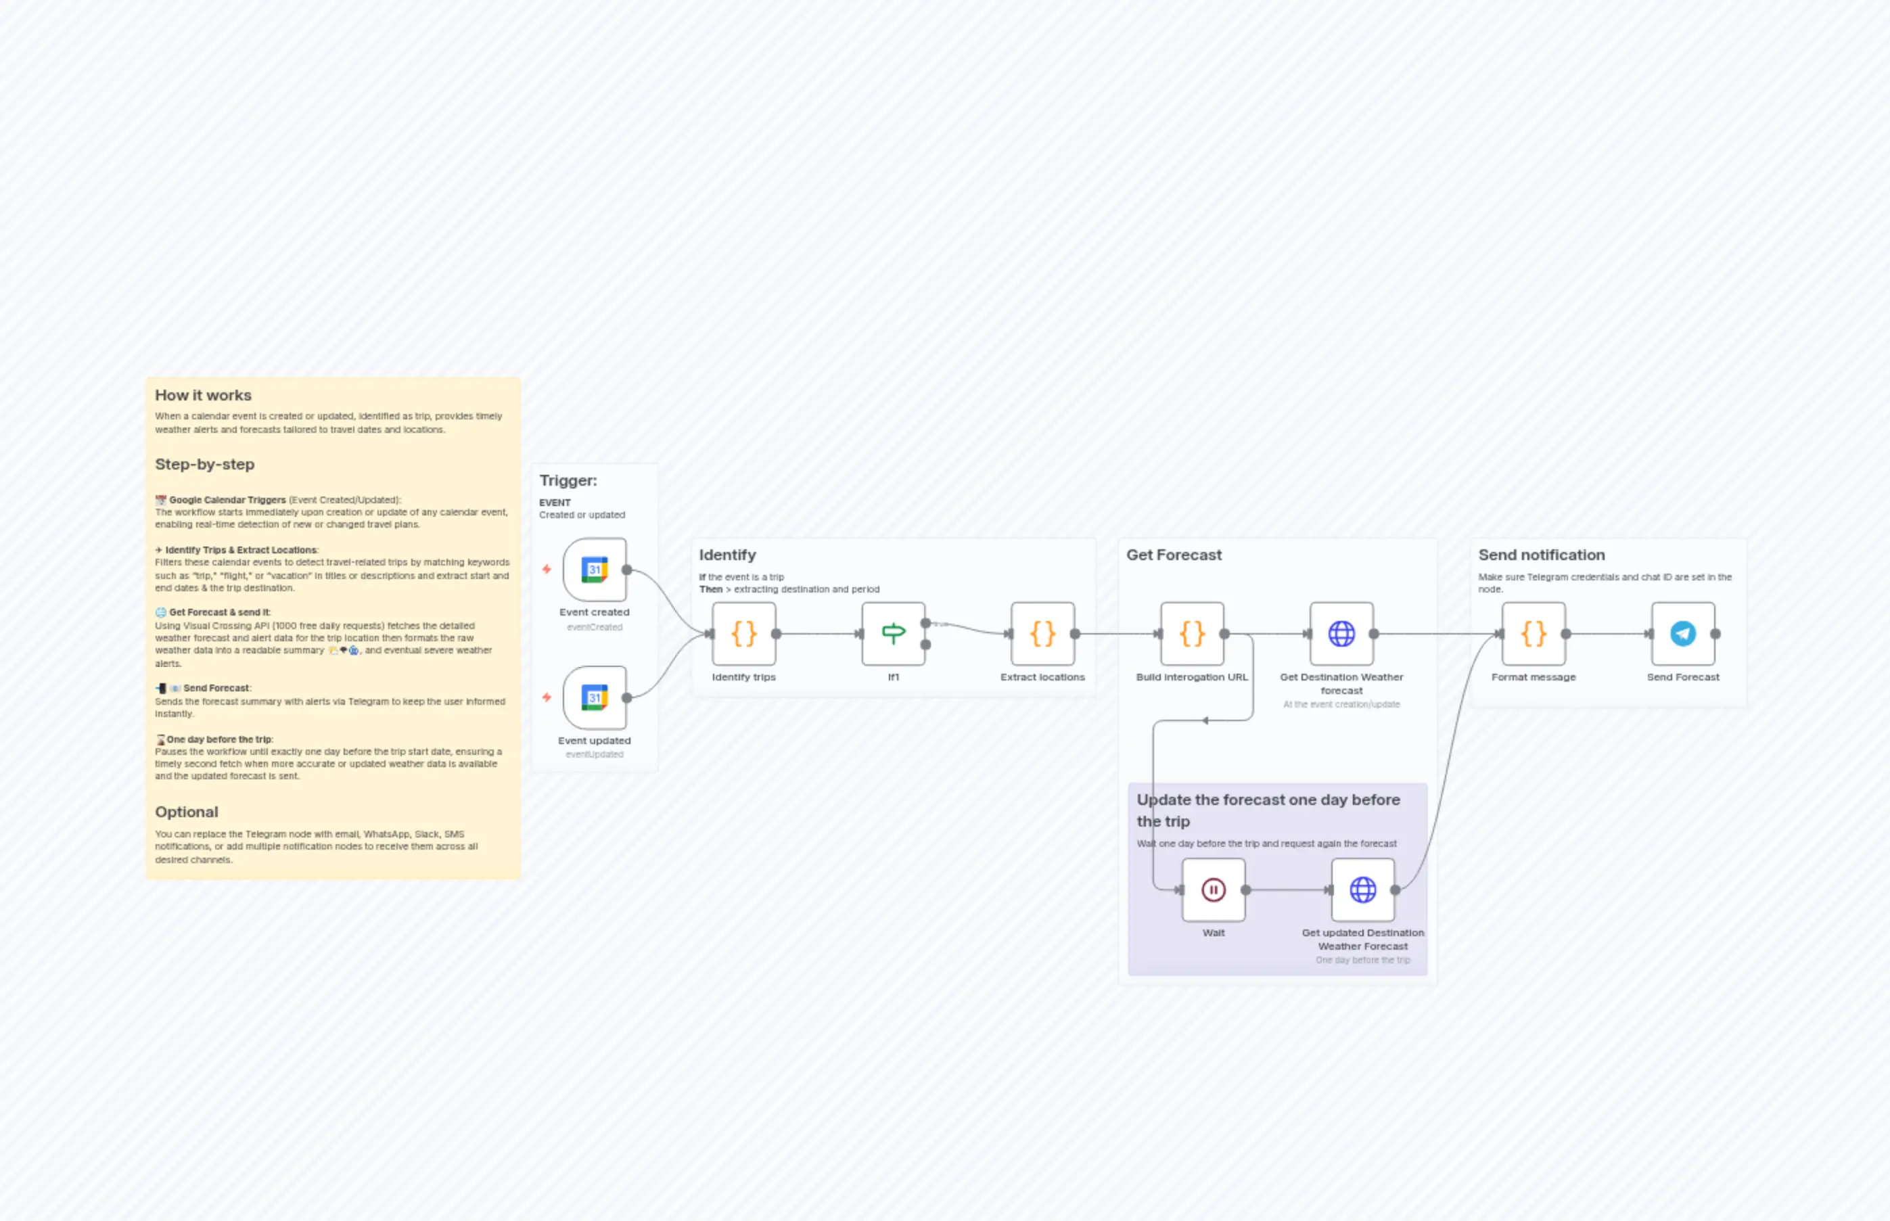The width and height of the screenshot is (1890, 1221).
Task: Select the Identify sticky note heading
Action: 727,555
